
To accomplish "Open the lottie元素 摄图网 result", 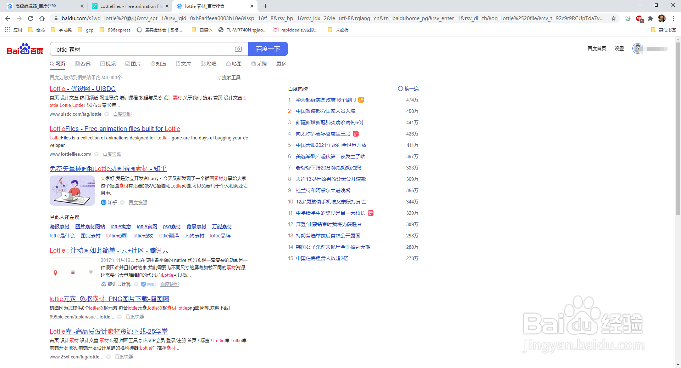I will click(109, 299).
